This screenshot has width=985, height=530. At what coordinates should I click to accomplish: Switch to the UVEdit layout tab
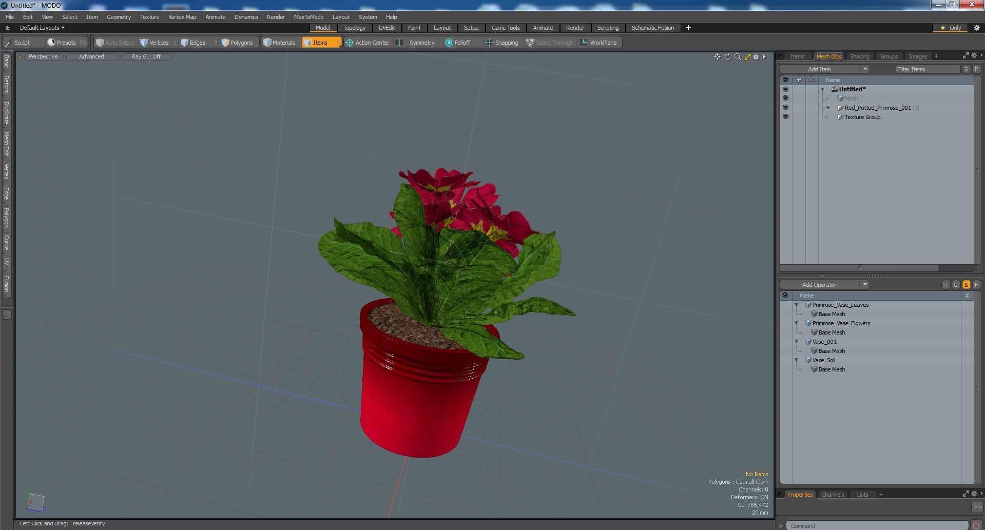click(x=387, y=28)
